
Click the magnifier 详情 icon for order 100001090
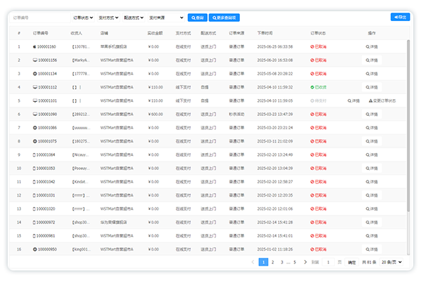368,115
